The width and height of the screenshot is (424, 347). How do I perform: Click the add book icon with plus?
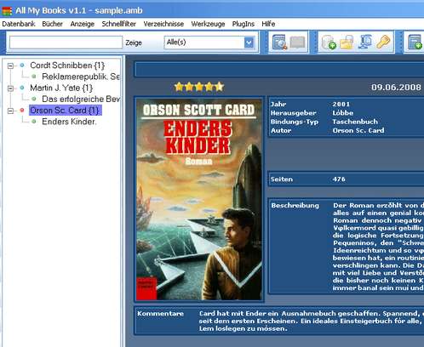pyautogui.click(x=415, y=43)
